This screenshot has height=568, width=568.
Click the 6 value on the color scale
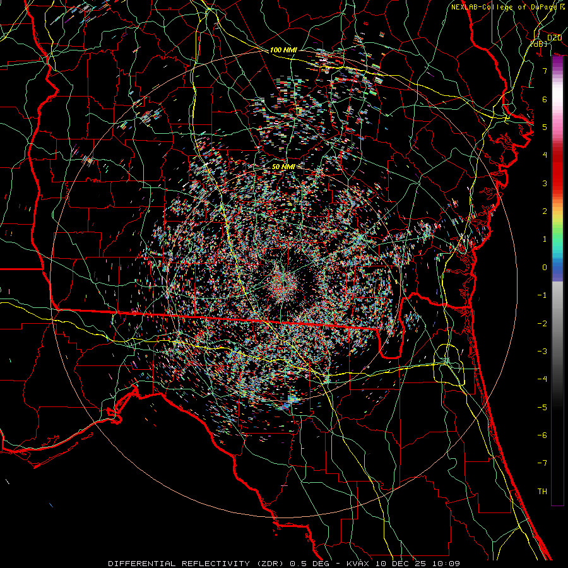click(545, 99)
